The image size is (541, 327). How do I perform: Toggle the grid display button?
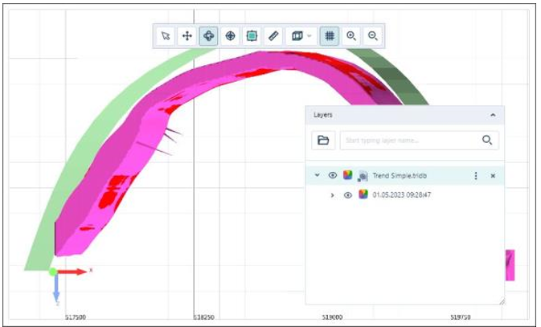(329, 36)
